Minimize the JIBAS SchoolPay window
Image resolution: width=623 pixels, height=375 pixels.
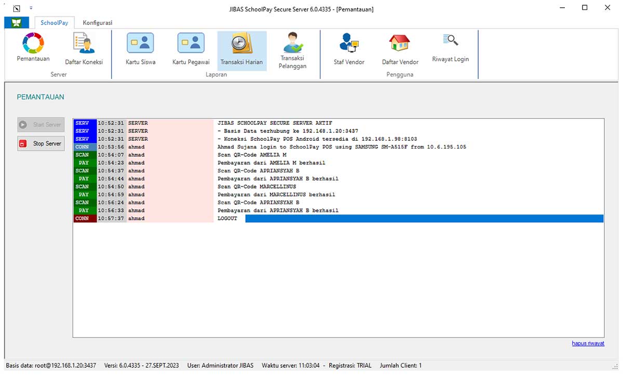coord(562,8)
